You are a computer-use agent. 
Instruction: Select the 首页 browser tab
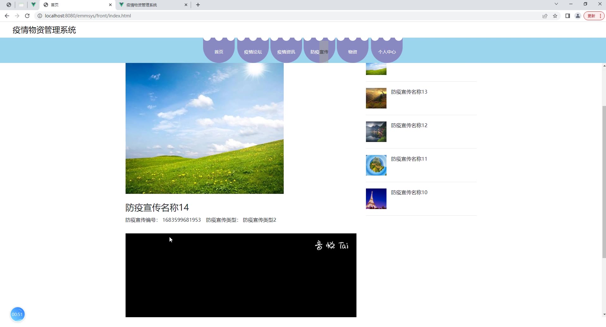[x=77, y=5]
